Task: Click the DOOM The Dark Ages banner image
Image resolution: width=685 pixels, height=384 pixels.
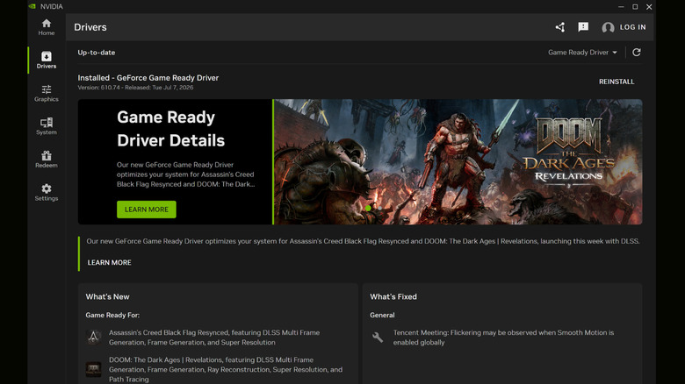Action: coord(458,162)
